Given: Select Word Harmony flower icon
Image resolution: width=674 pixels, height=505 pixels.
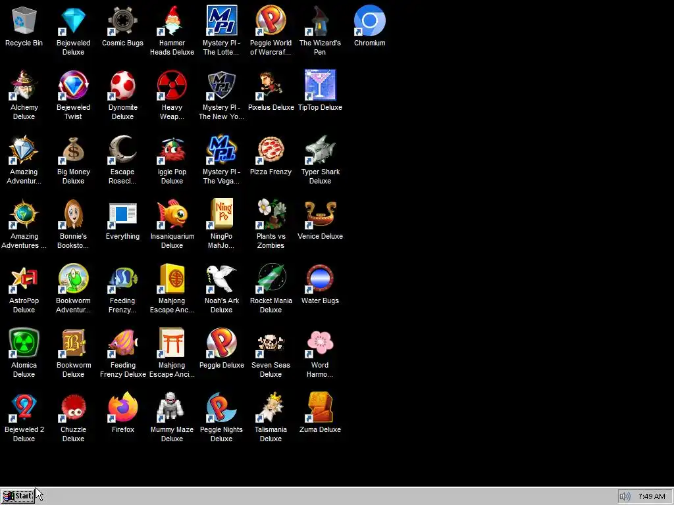Looking at the screenshot, I should click(321, 343).
